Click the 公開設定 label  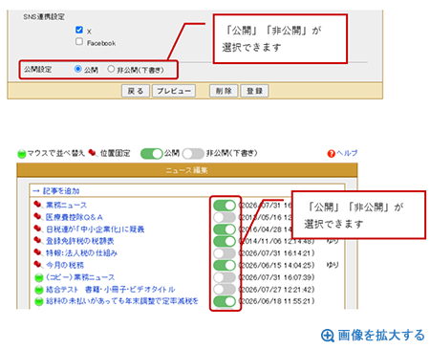(38, 69)
